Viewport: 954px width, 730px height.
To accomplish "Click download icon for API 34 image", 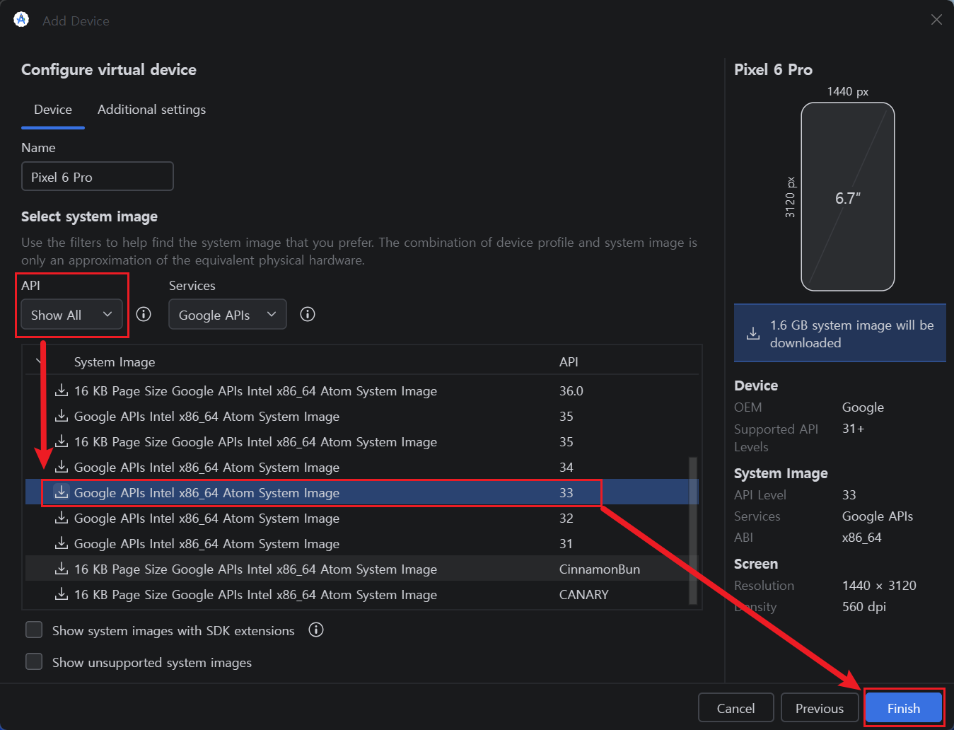I will click(x=62, y=467).
